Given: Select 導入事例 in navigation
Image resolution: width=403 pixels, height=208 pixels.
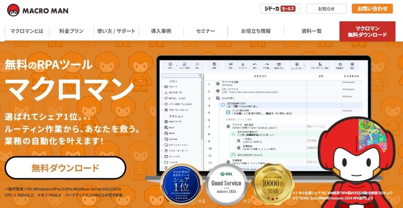Looking at the screenshot, I should (x=161, y=31).
